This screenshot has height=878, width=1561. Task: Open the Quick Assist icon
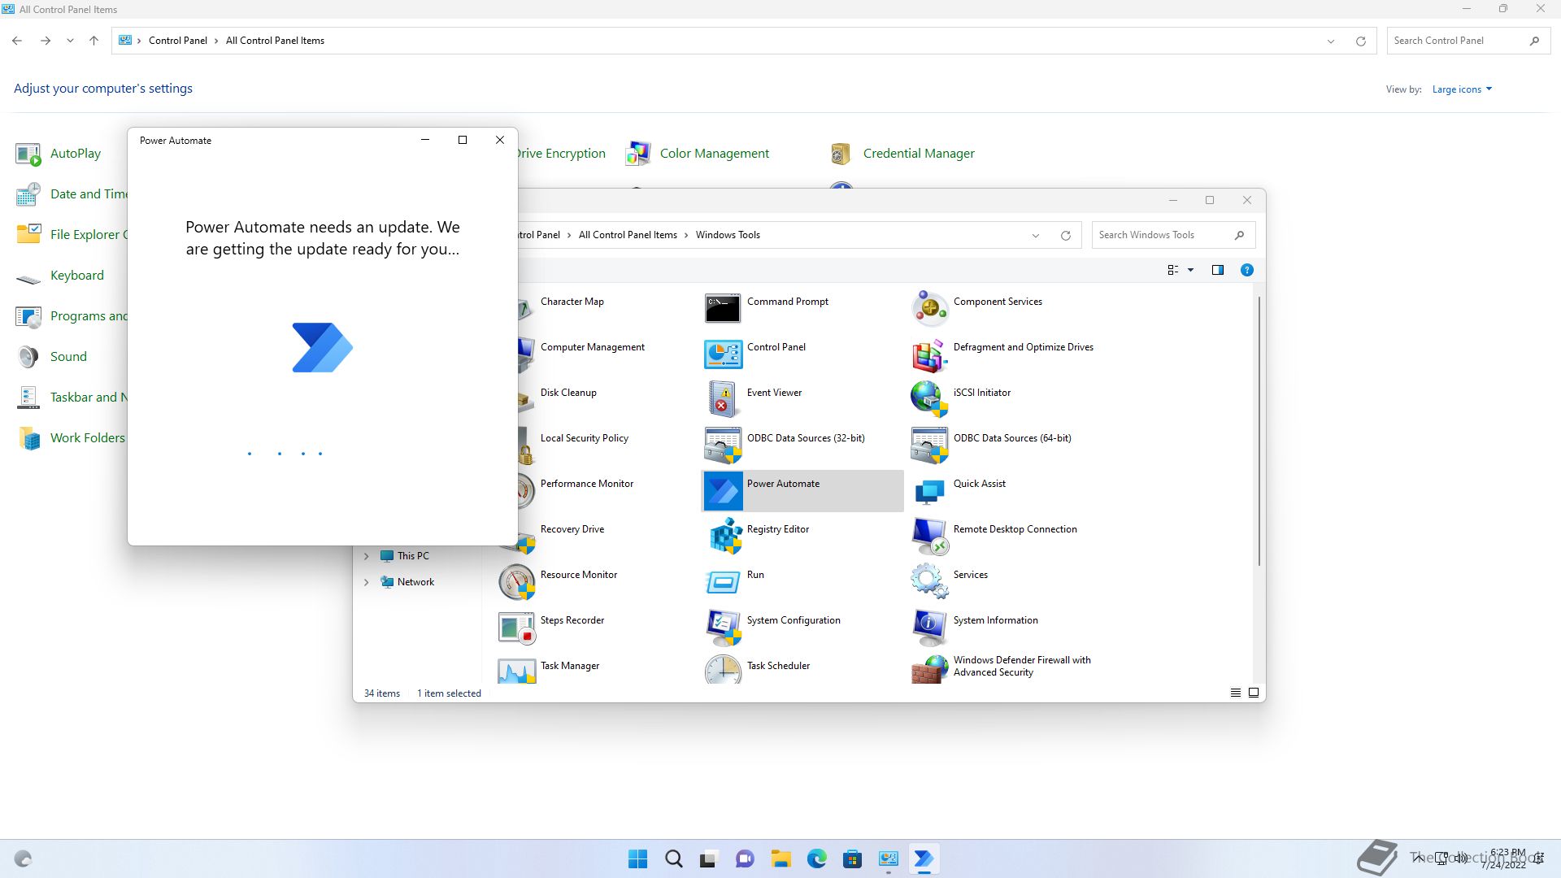click(929, 491)
